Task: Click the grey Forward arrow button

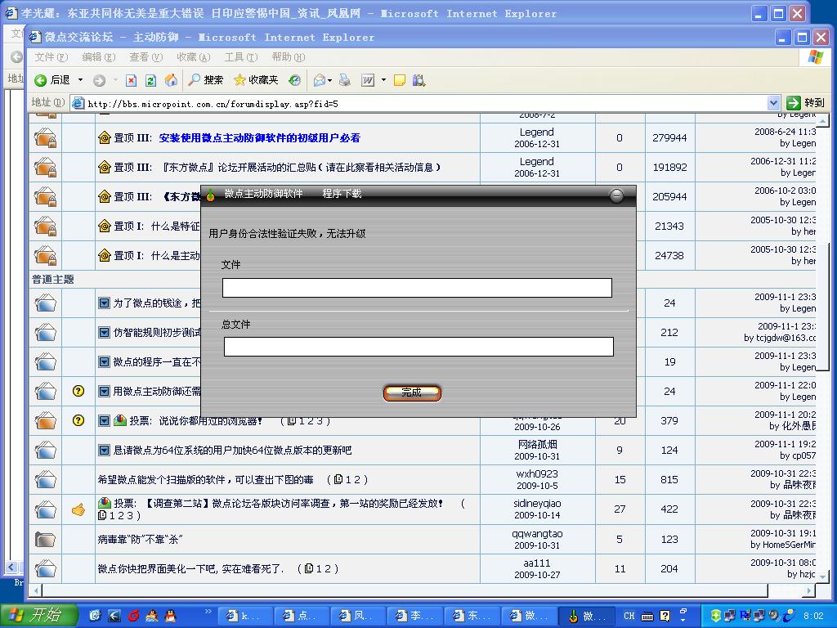Action: pos(99,80)
